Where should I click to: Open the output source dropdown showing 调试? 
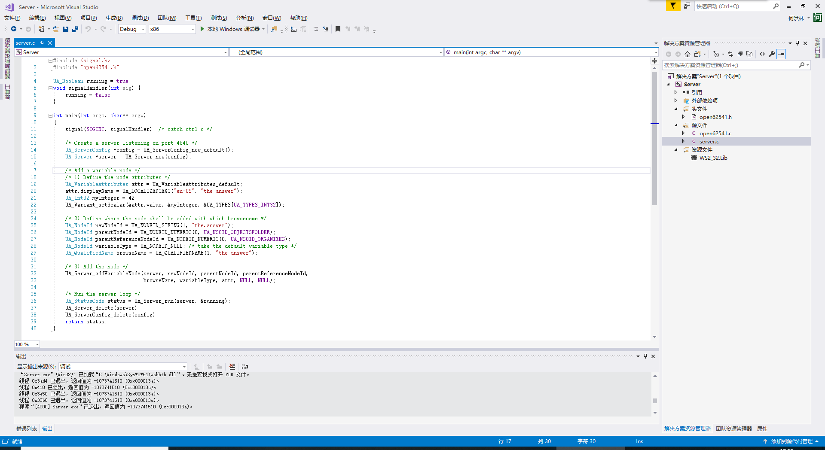(x=123, y=366)
